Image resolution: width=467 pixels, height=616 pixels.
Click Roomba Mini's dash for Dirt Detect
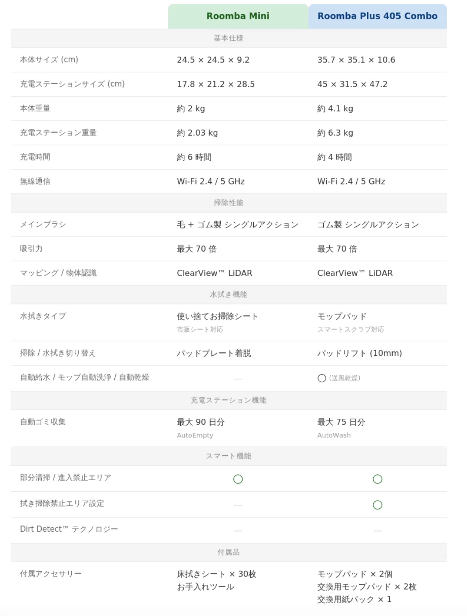(x=238, y=531)
